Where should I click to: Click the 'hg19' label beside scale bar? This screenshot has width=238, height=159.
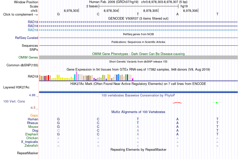click(184, 6)
